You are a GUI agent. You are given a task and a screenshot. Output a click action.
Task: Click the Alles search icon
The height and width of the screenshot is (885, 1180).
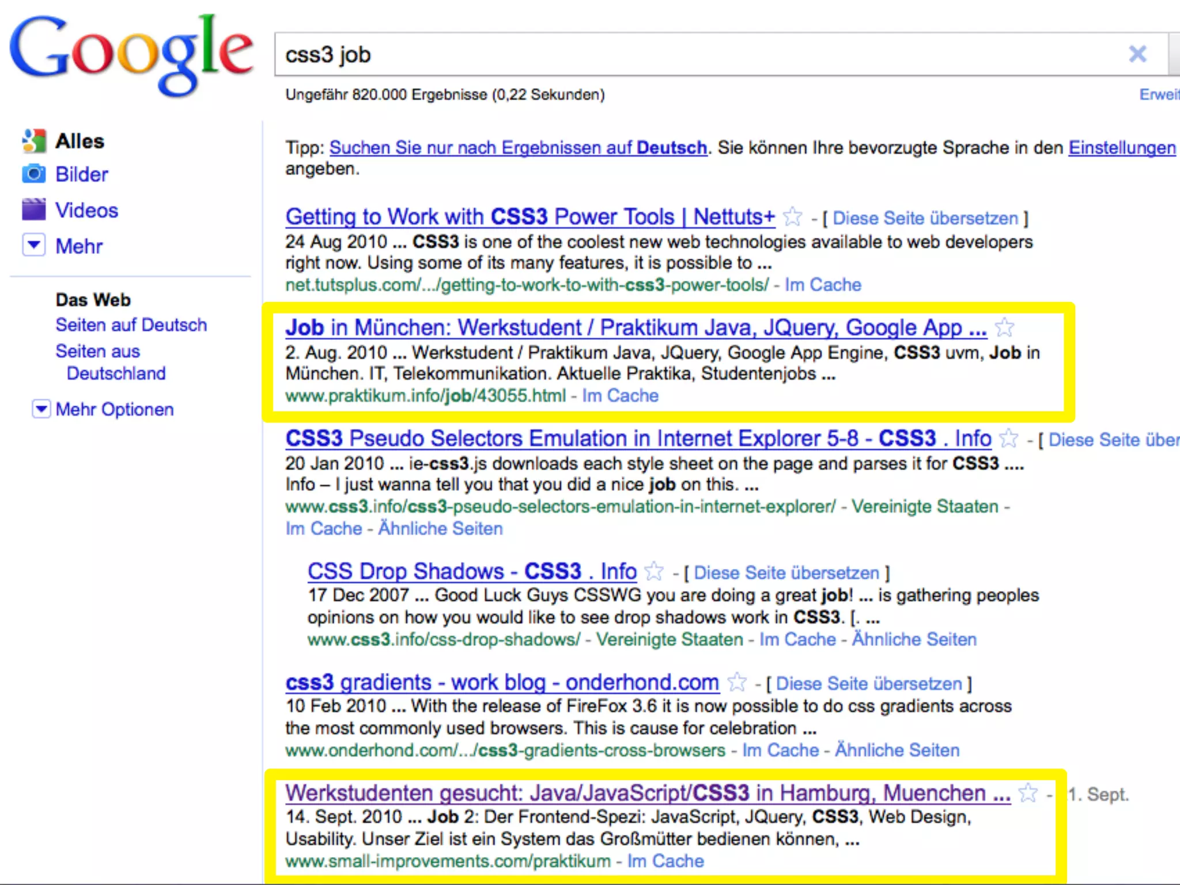tap(33, 141)
